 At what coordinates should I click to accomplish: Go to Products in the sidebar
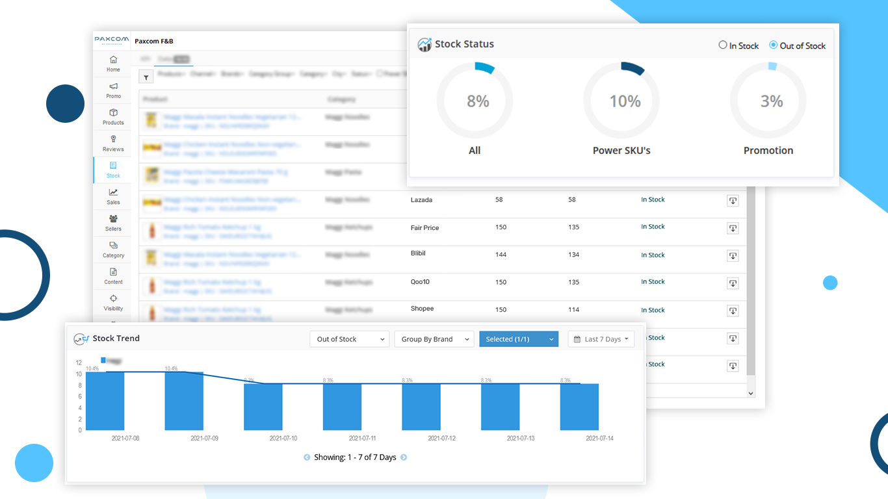point(113,117)
